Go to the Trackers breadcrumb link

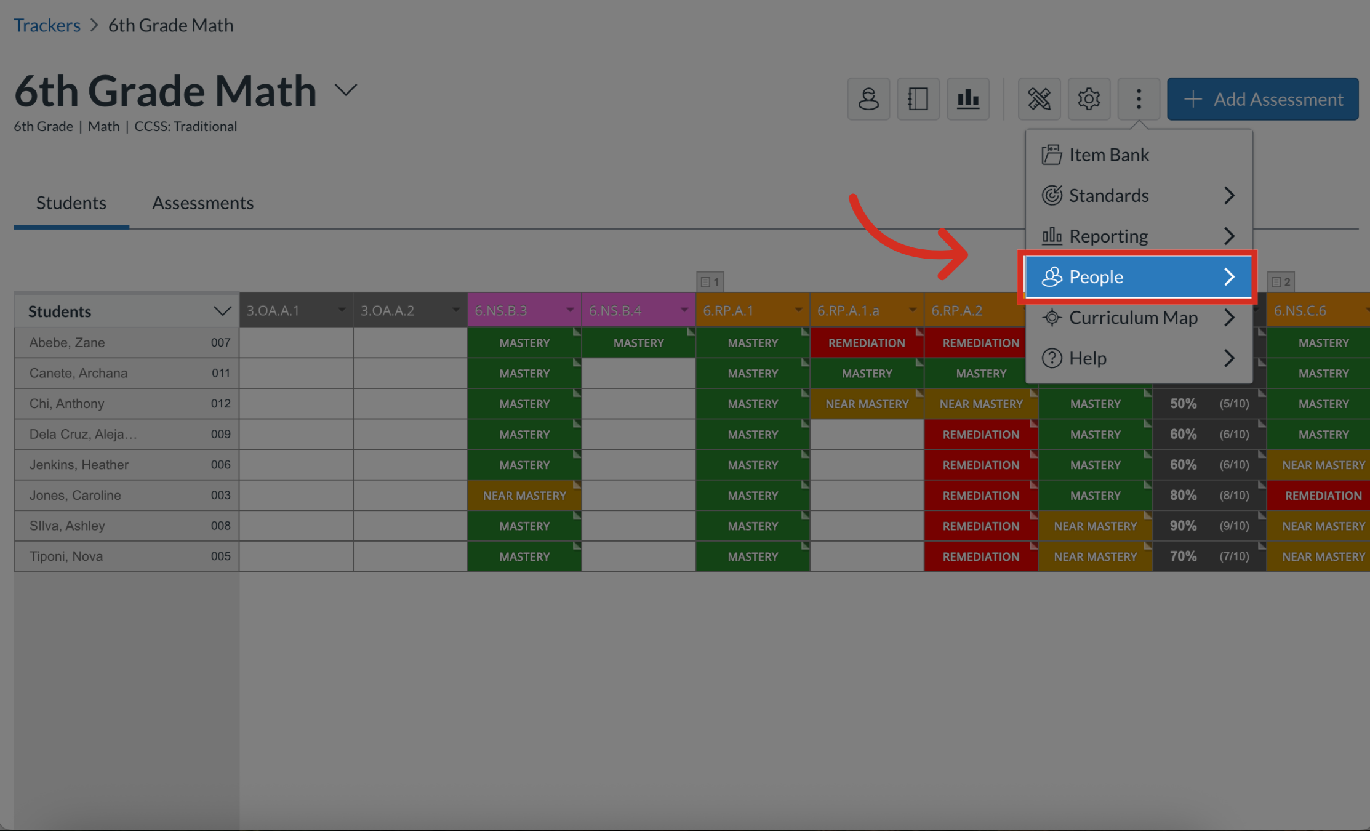click(x=47, y=25)
